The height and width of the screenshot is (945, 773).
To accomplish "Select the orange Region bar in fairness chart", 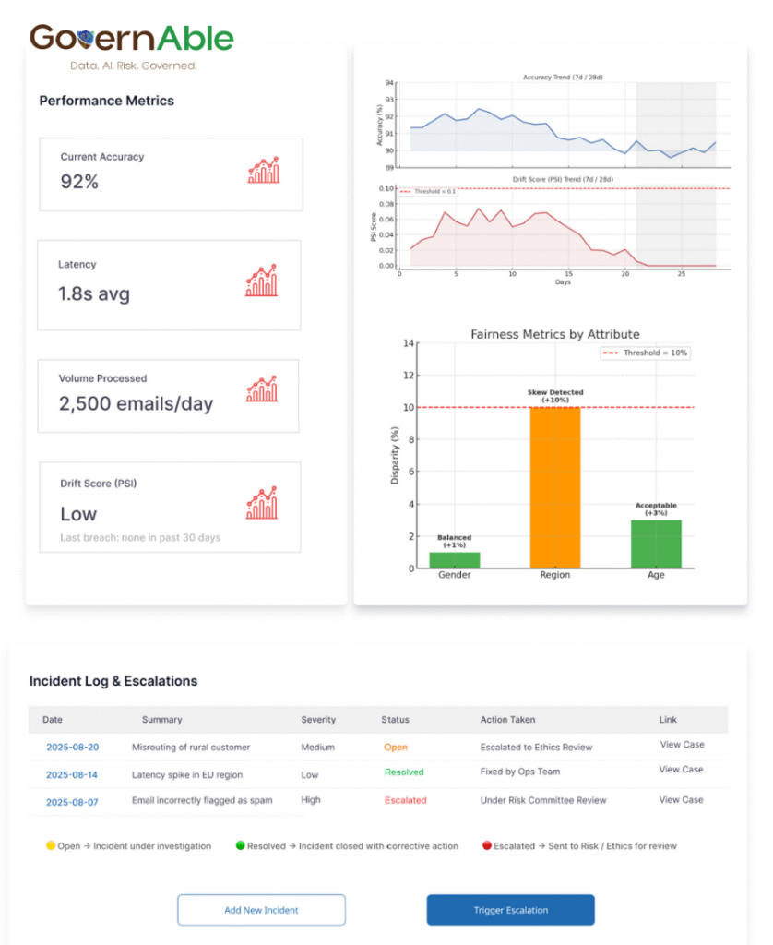I will point(555,487).
